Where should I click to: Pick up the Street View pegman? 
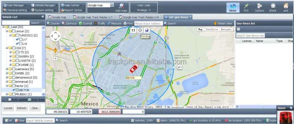(x=56, y=50)
